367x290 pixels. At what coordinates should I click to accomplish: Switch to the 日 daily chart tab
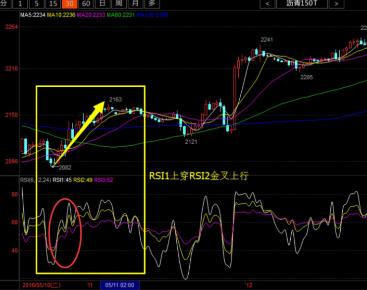(103, 3)
